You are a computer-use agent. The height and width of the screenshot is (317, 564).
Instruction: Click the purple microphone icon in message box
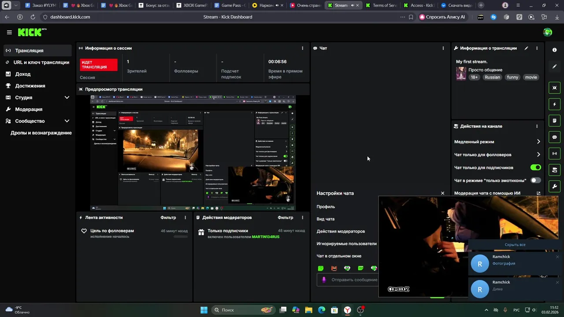click(324, 280)
